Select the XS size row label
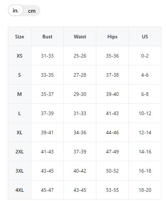The image size is (166, 201). [x=20, y=56]
